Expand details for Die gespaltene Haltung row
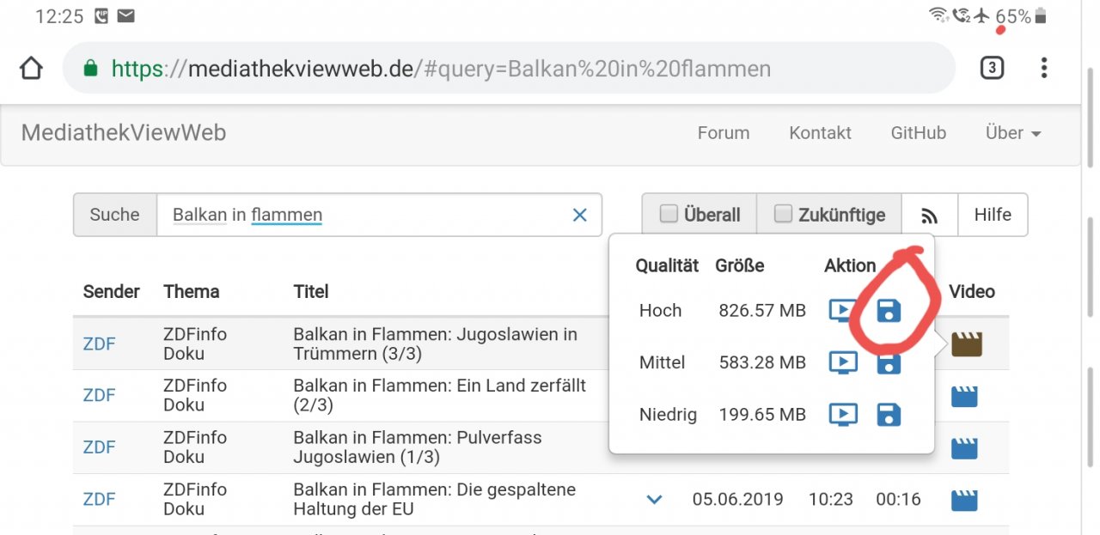This screenshot has width=1100, height=535. coord(654,499)
